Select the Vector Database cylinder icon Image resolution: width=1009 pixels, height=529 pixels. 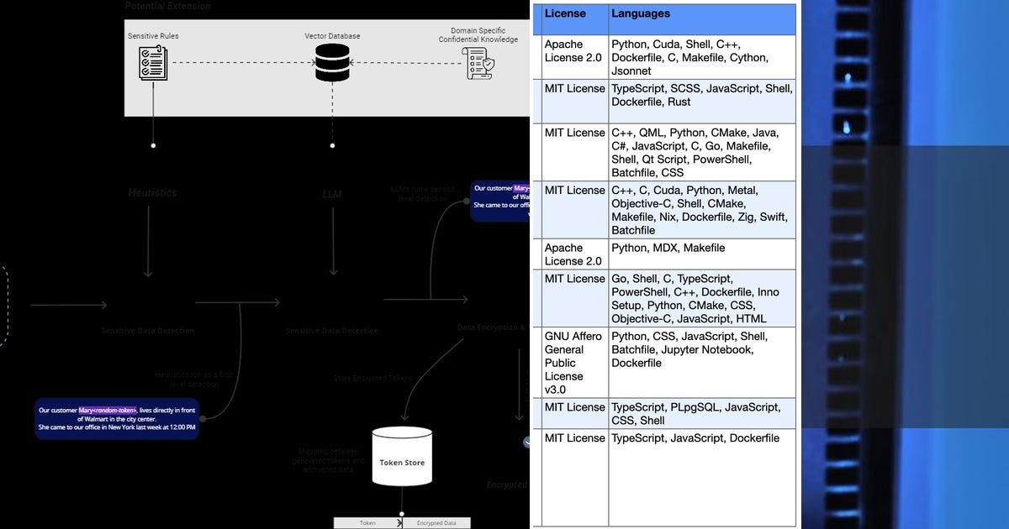[332, 63]
